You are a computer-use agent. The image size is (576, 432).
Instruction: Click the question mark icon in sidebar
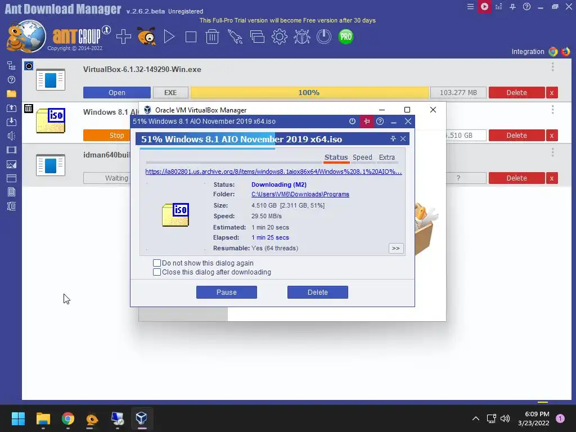click(x=11, y=80)
